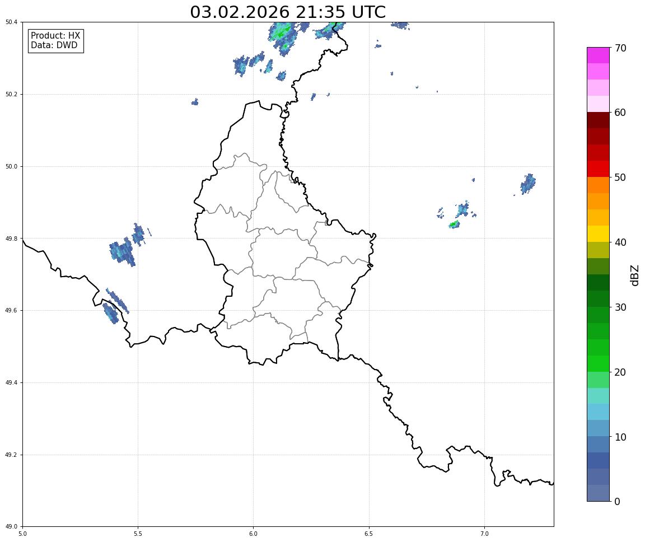Pick the dark maroon swatch below 60 dBZ

[598, 120]
